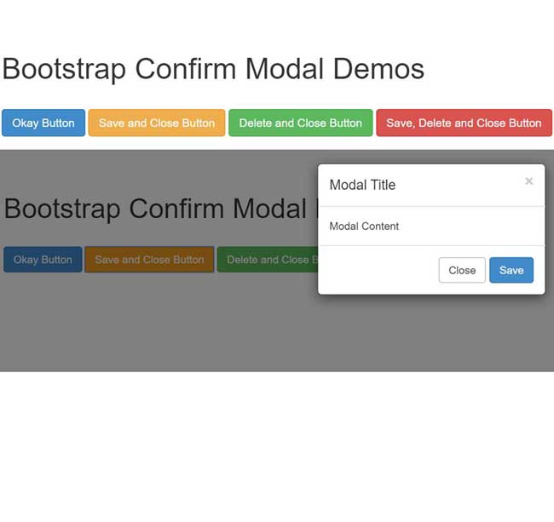Screen dimensions: 554x522
Task: Click the Bootstrap Confirm Modal Demos heading
Action: pos(213,69)
